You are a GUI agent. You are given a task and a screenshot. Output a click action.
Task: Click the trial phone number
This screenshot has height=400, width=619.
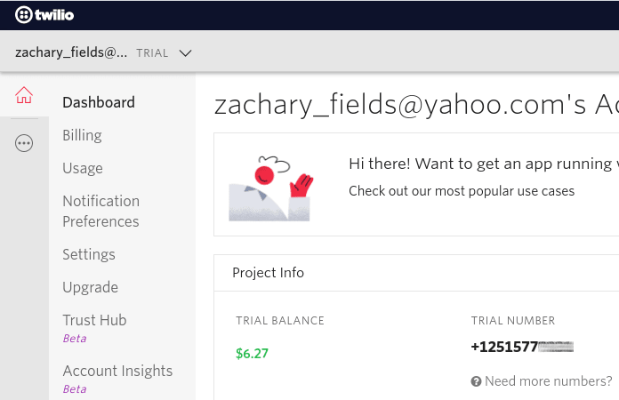pos(521,347)
